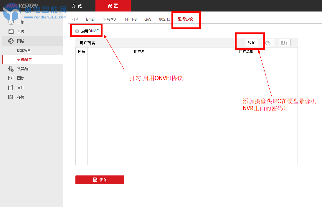Click the picture icon beside 图像
Image resolution: width=322 pixels, height=207 pixels.
pyautogui.click(x=11, y=78)
